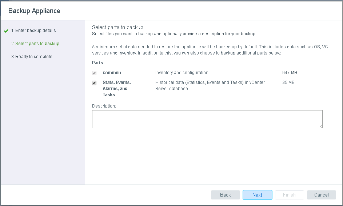Image resolution: width=343 pixels, height=206 pixels.
Task: Select step 2 Select parts to backup
Action: tap(35, 44)
